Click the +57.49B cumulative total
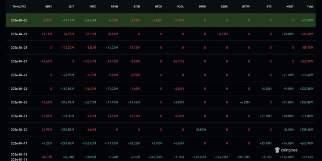The image size is (322, 161). pyautogui.click(x=307, y=157)
